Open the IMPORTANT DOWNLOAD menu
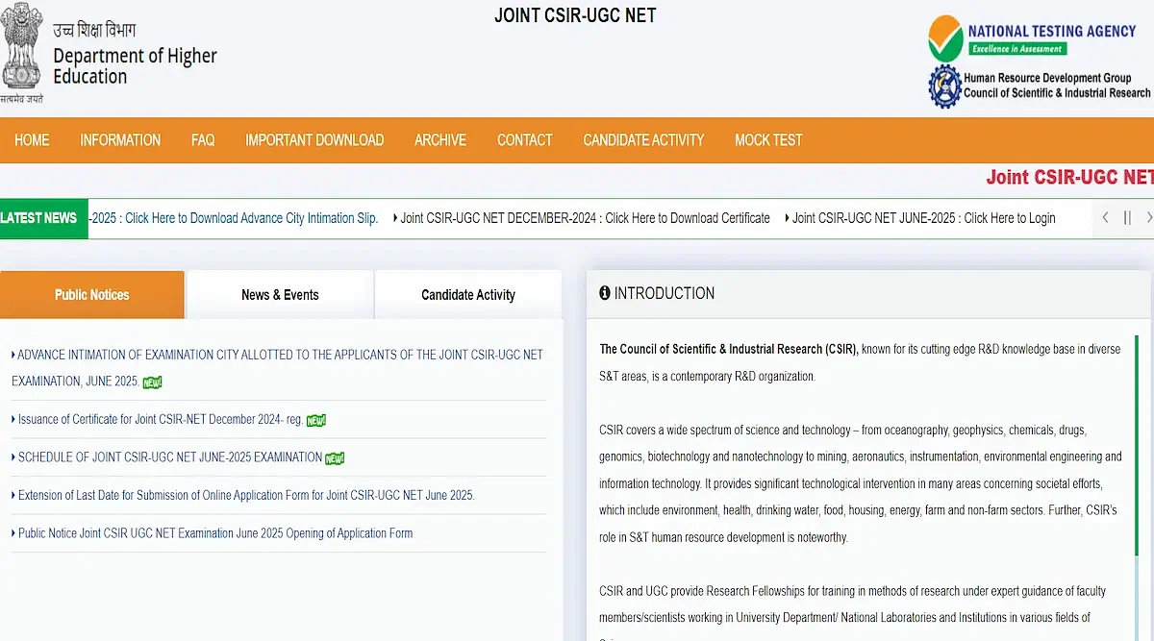 tap(314, 140)
